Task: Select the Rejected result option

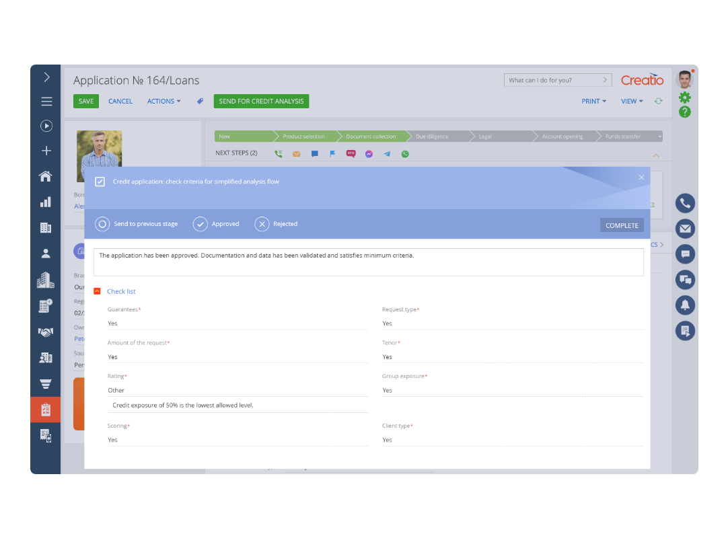Action: click(276, 224)
